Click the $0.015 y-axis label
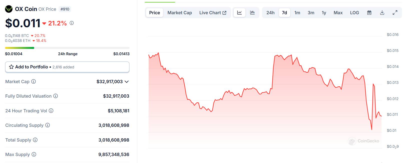Image resolution: width=412 pixels, height=163 pixels. [393, 51]
